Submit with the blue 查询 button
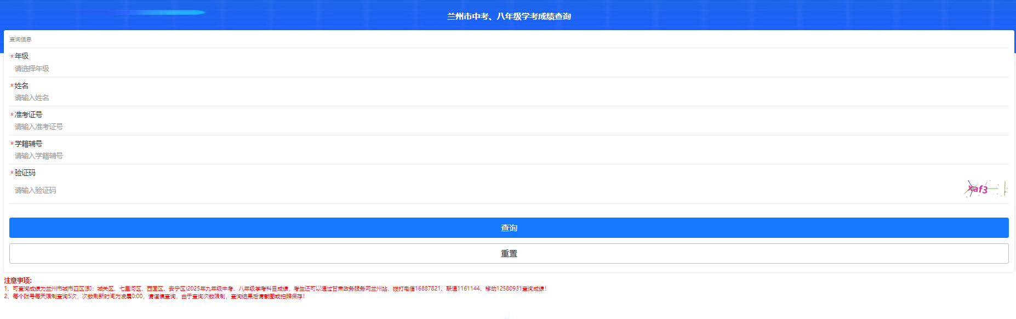Image resolution: width=1016 pixels, height=319 pixels. pyautogui.click(x=509, y=227)
